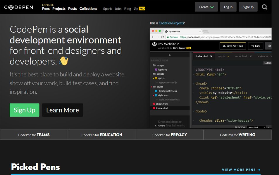Collapse the body tag code fold arrow
The height and width of the screenshot is (175, 279).
(x=193, y=111)
